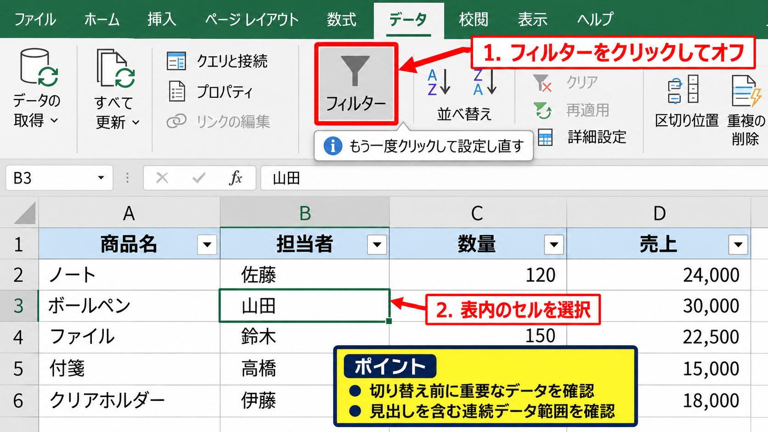Screen dimensions: 768x432
Task: Open the ページ レイアウト tab
Action: (x=252, y=19)
